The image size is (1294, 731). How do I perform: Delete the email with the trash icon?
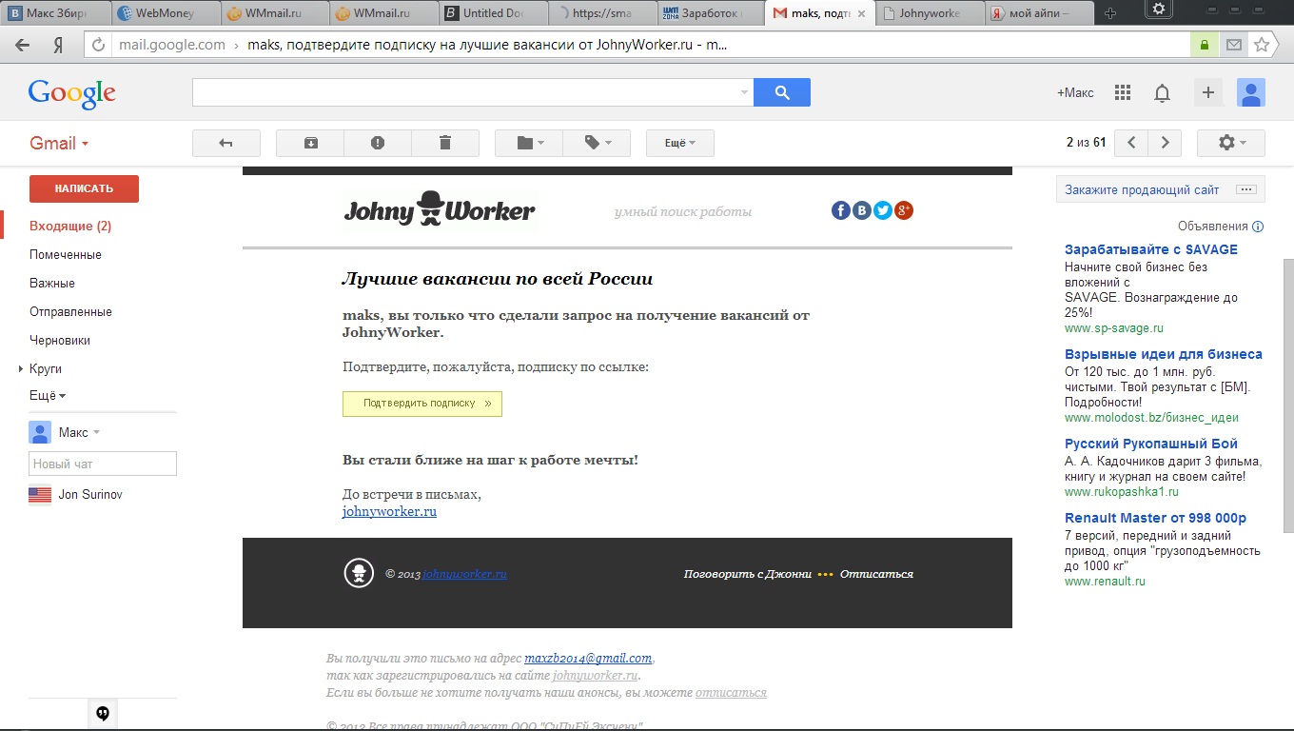point(444,143)
